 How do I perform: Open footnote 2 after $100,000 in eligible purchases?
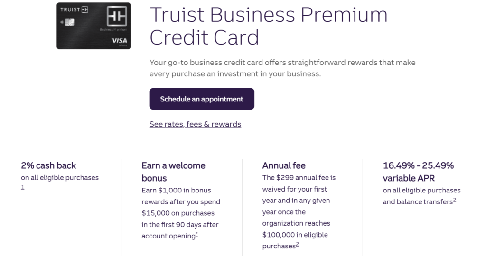298,244
